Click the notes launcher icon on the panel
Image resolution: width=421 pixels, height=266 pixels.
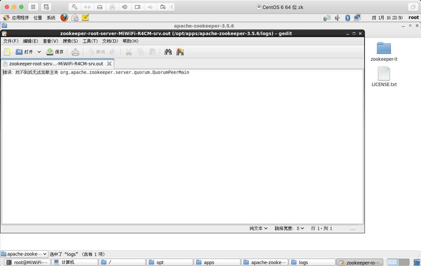85,18
